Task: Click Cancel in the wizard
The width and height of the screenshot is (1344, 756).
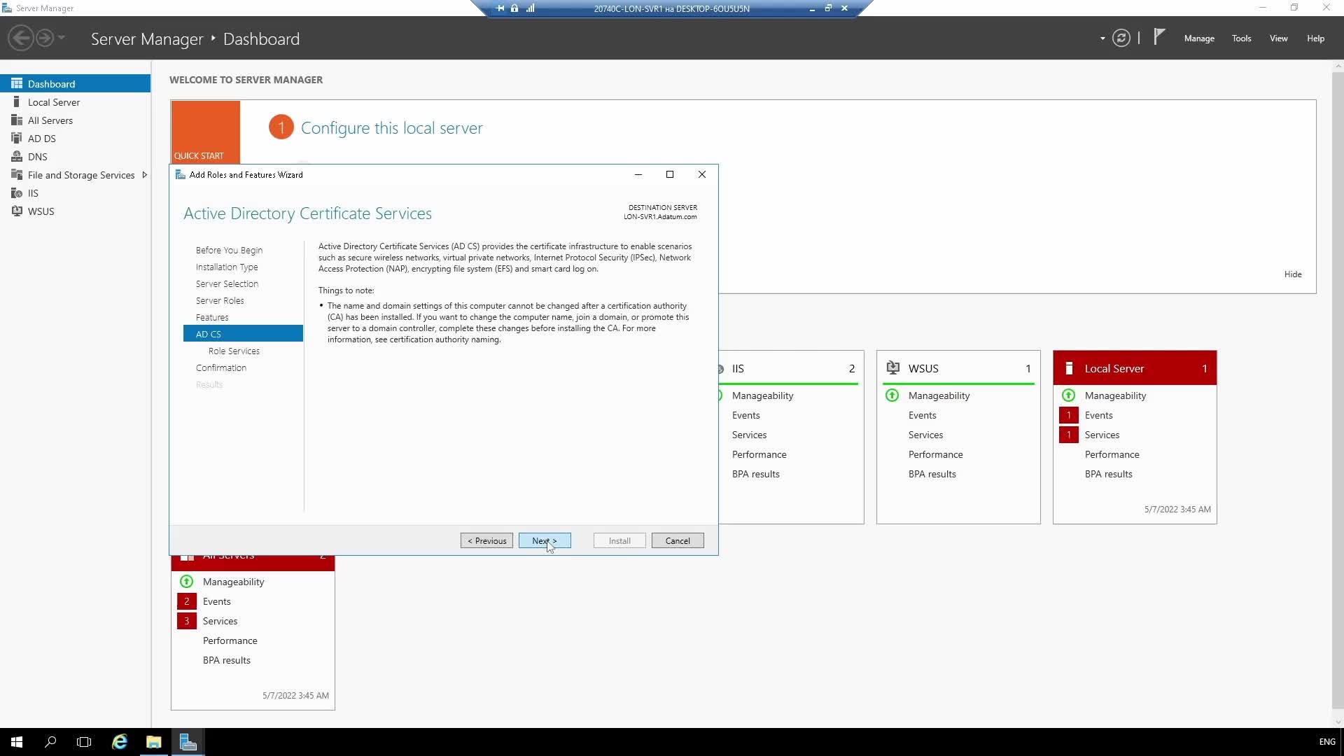Action: (678, 540)
